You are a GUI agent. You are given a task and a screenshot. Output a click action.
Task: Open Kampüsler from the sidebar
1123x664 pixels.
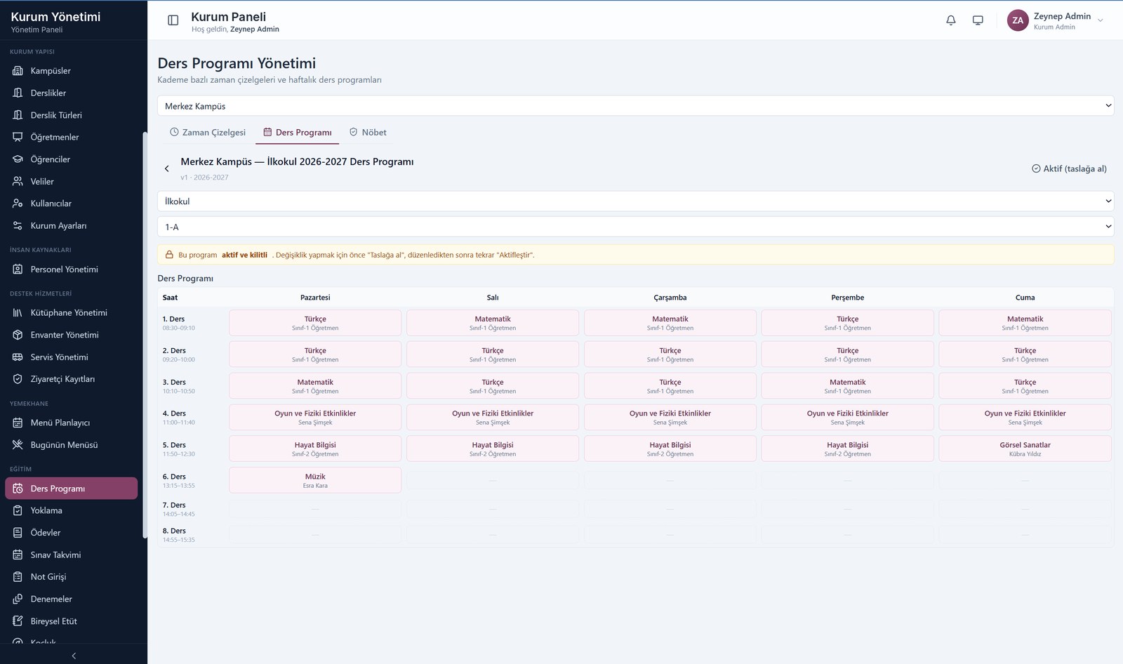click(72, 71)
